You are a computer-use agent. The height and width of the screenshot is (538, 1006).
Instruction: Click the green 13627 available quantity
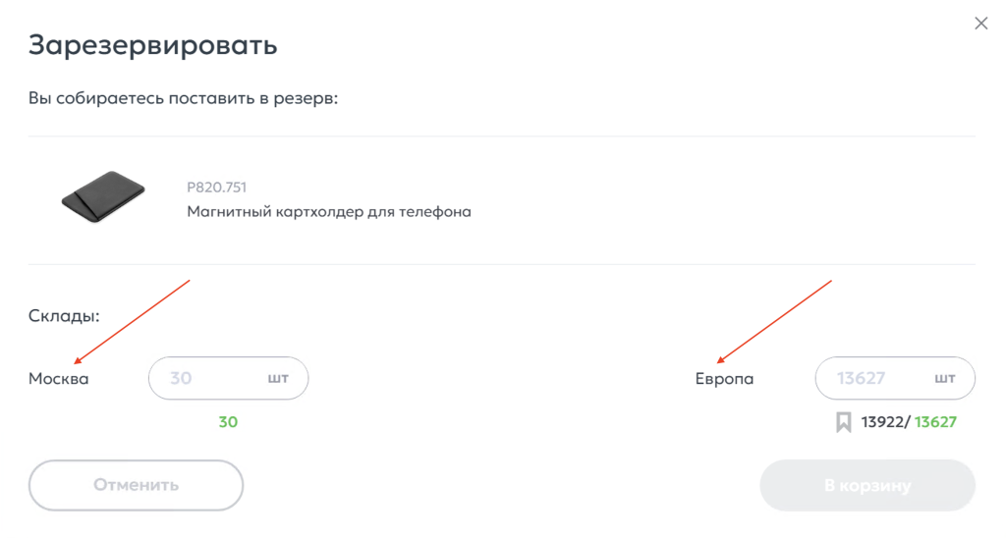935,422
